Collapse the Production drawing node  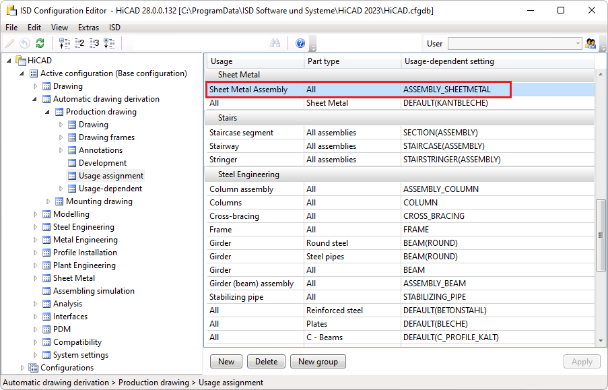(x=47, y=112)
